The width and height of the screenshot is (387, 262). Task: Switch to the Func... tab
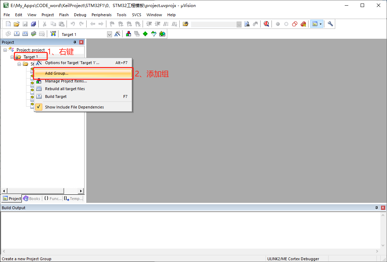pyautogui.click(x=52, y=199)
